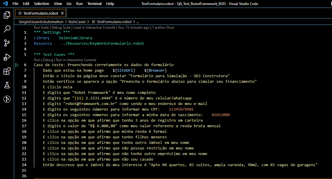Click 'Dado que estou na home page' step

tap(73, 70)
